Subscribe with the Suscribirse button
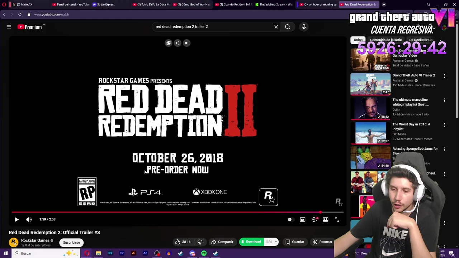The image size is (459, 258). (x=71, y=243)
